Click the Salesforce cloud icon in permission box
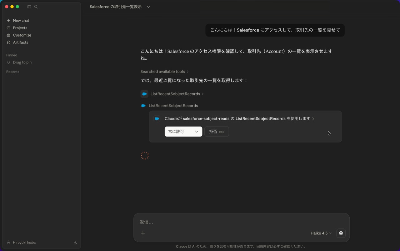Viewport: 400px width, 251px height. 157,119
